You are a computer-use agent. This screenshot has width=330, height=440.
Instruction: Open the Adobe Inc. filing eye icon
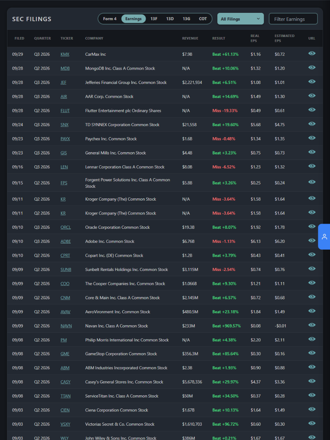coord(312,241)
